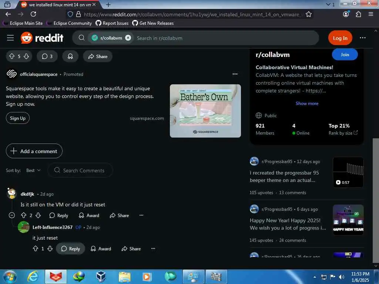This screenshot has width=379, height=284.
Task: Reply to dkdfjk's comment
Action: pyautogui.click(x=59, y=215)
